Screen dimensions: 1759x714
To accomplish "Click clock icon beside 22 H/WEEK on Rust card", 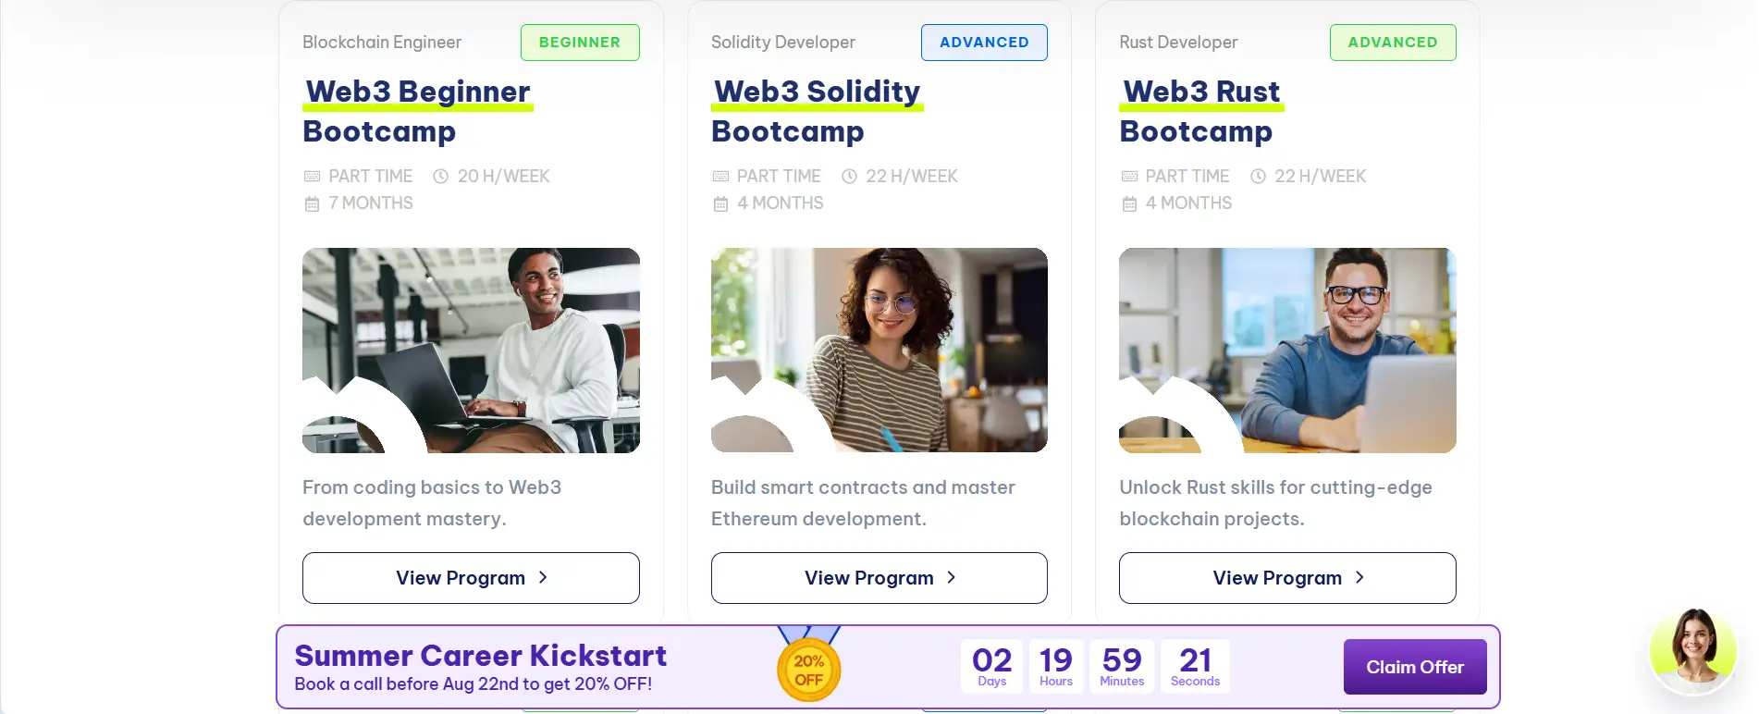I will [x=1258, y=177].
